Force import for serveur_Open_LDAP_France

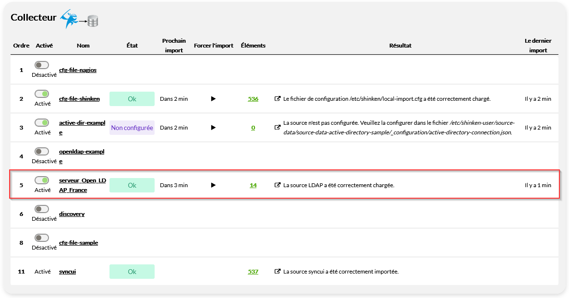pos(213,185)
